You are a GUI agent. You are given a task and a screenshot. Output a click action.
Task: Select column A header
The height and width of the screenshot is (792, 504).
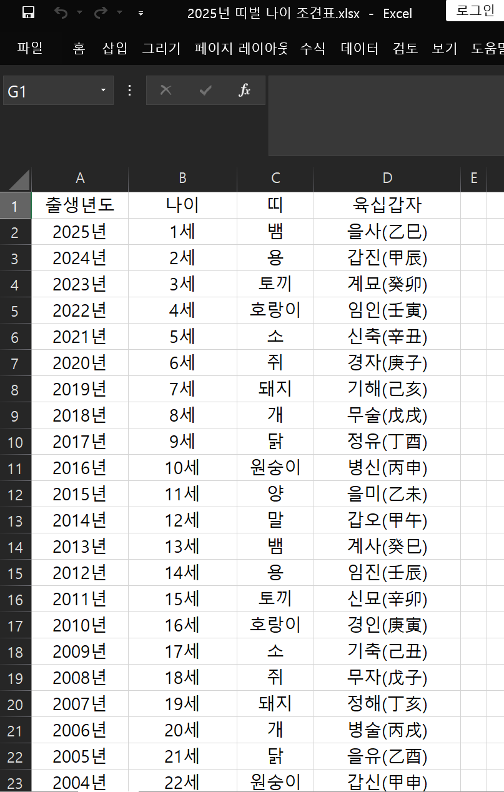pos(80,179)
